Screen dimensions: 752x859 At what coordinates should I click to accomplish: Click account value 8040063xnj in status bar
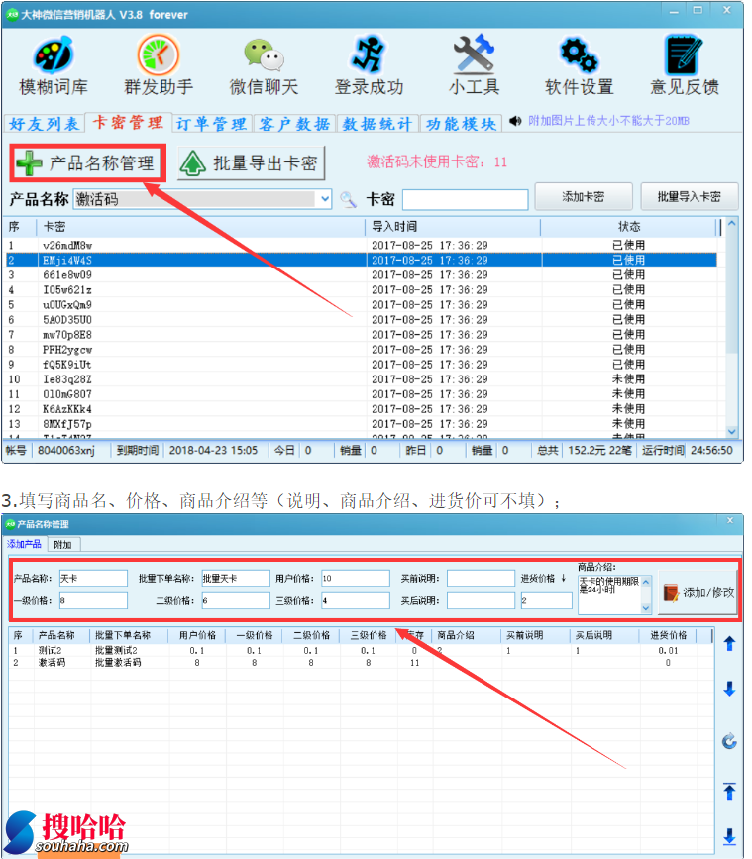(x=66, y=451)
